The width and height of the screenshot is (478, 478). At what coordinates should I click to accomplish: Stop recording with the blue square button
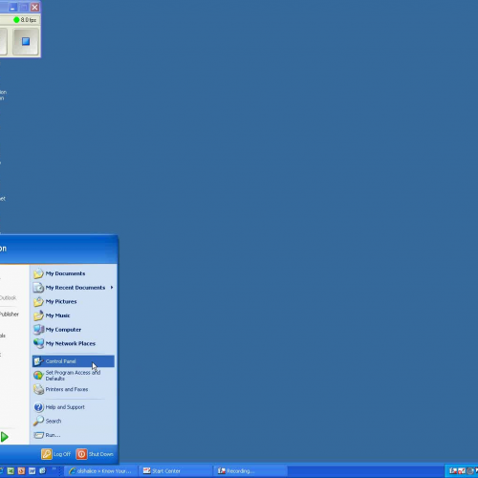point(26,41)
